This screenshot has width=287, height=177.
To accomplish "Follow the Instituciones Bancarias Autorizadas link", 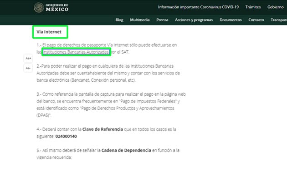I will (76, 52).
